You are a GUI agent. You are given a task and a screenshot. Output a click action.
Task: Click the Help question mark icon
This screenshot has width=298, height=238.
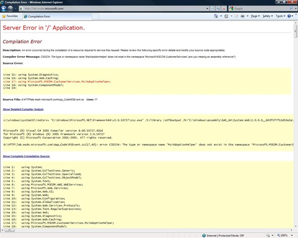click(x=289, y=16)
